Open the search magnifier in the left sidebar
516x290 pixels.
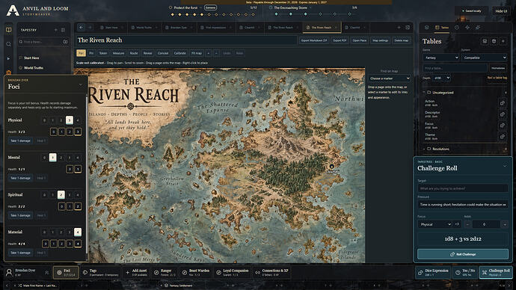[x=8, y=44]
